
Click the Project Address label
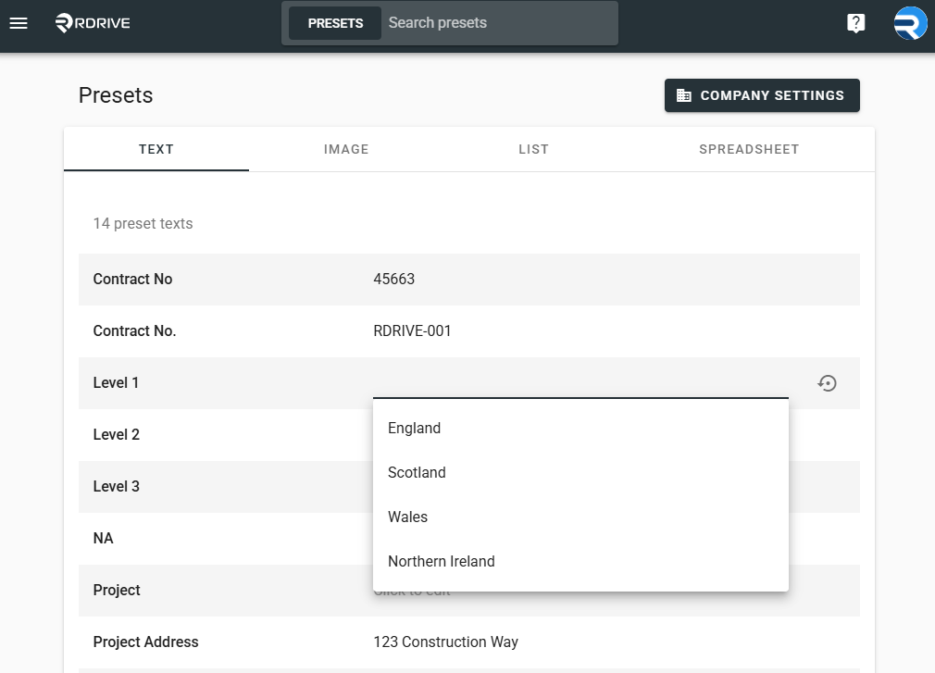click(x=145, y=642)
